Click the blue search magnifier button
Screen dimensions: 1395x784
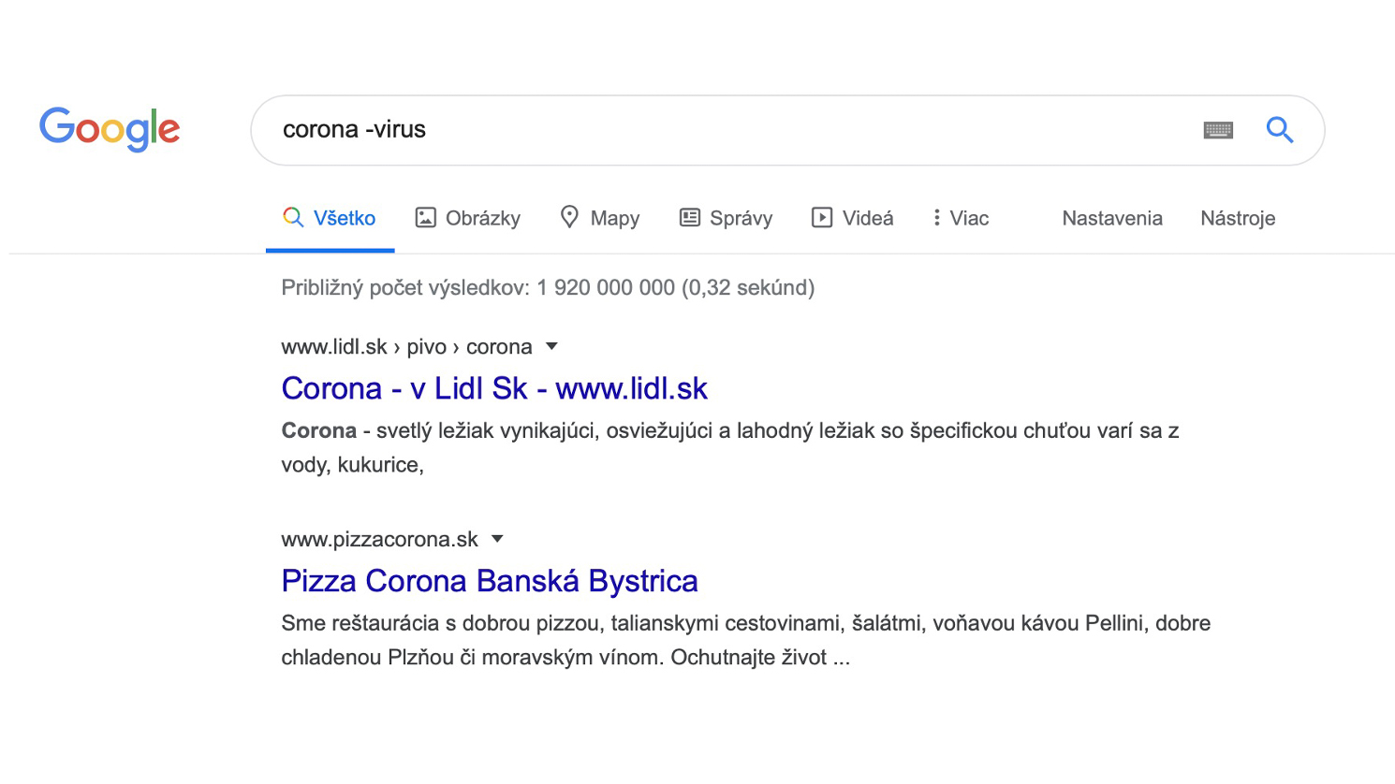[1280, 130]
